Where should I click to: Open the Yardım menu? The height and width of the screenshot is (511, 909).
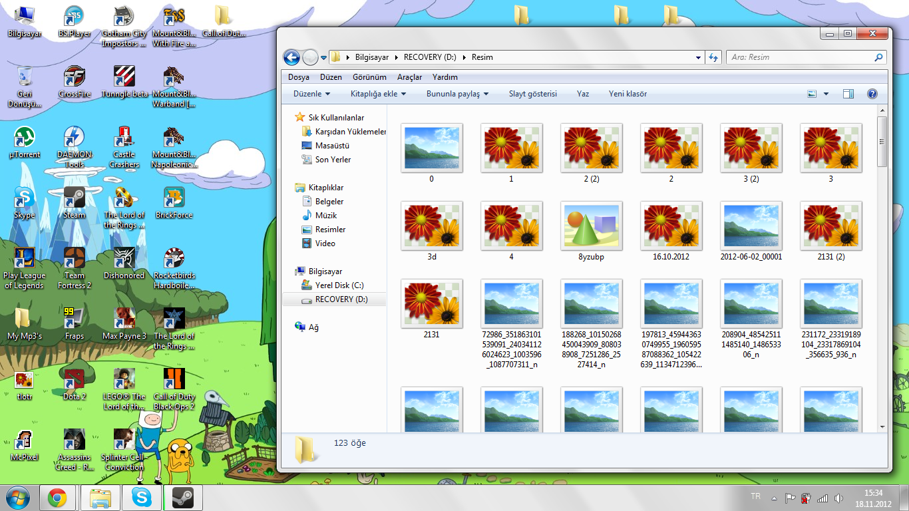(x=445, y=77)
